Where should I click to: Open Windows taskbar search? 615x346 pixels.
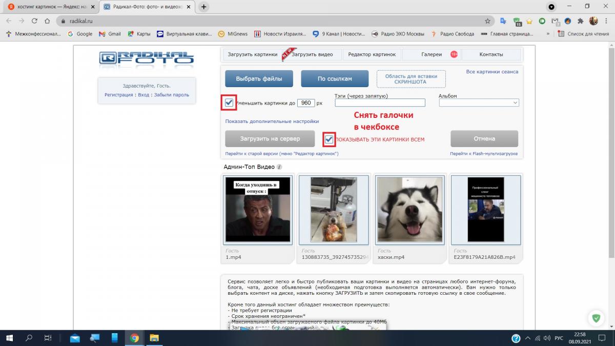tap(29, 338)
